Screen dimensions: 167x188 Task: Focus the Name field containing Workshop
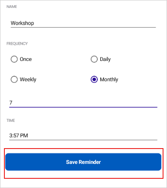(83, 23)
